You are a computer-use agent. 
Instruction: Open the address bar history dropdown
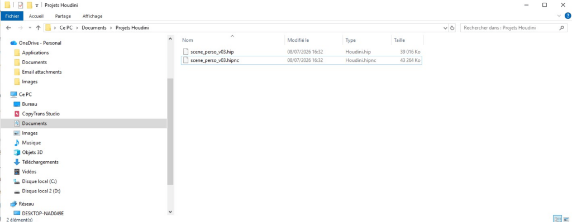(445, 28)
